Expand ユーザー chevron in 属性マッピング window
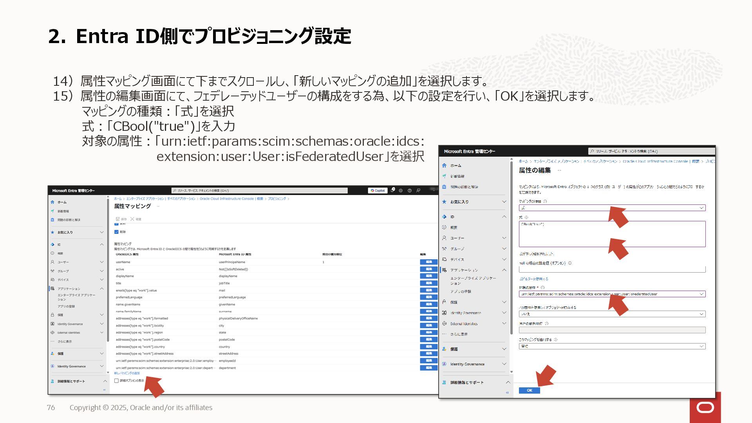The height and width of the screenshot is (423, 752). click(x=102, y=262)
